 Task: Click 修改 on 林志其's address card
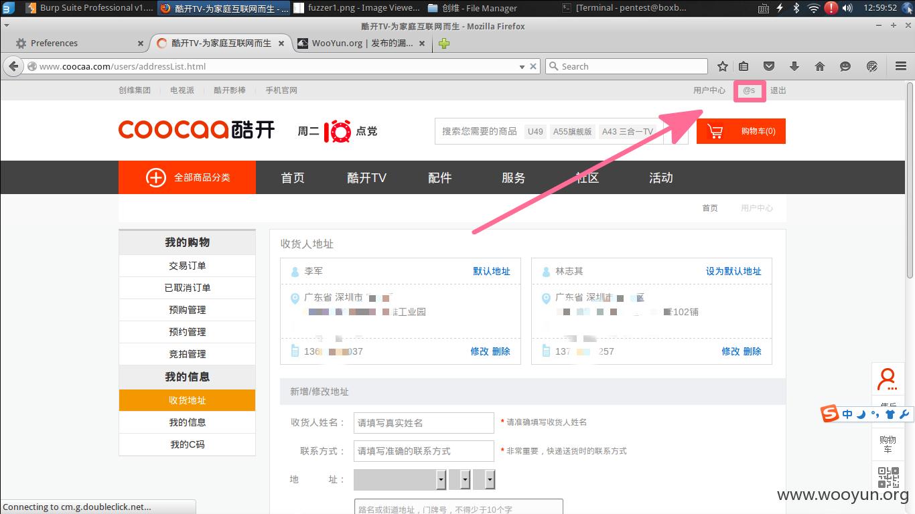[731, 351]
